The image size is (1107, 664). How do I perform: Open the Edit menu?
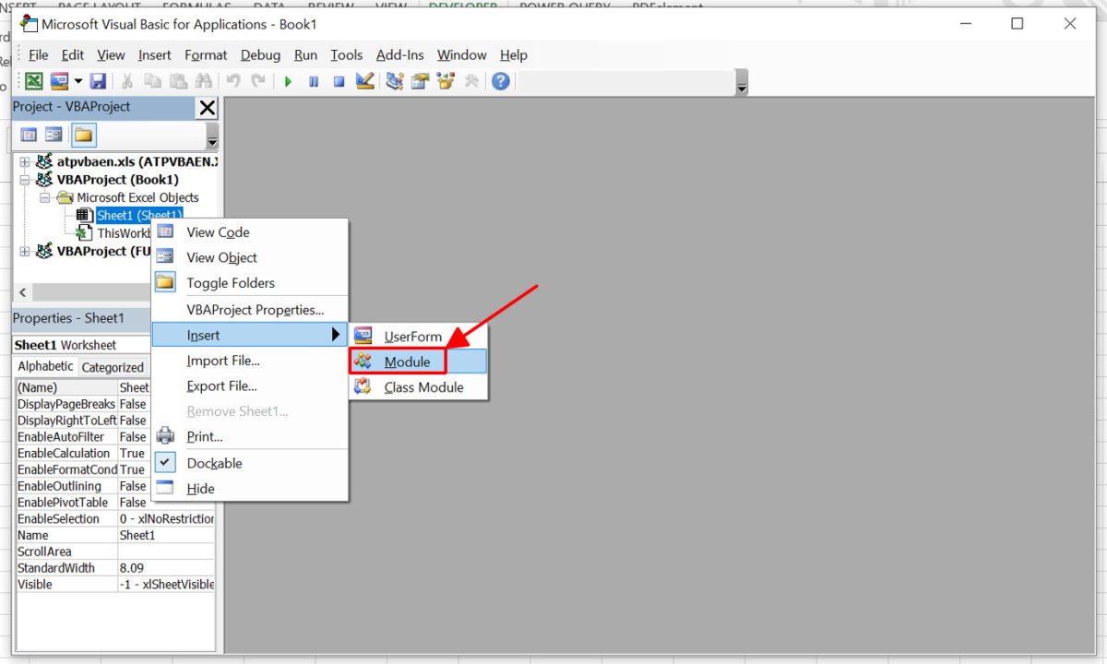tap(73, 55)
